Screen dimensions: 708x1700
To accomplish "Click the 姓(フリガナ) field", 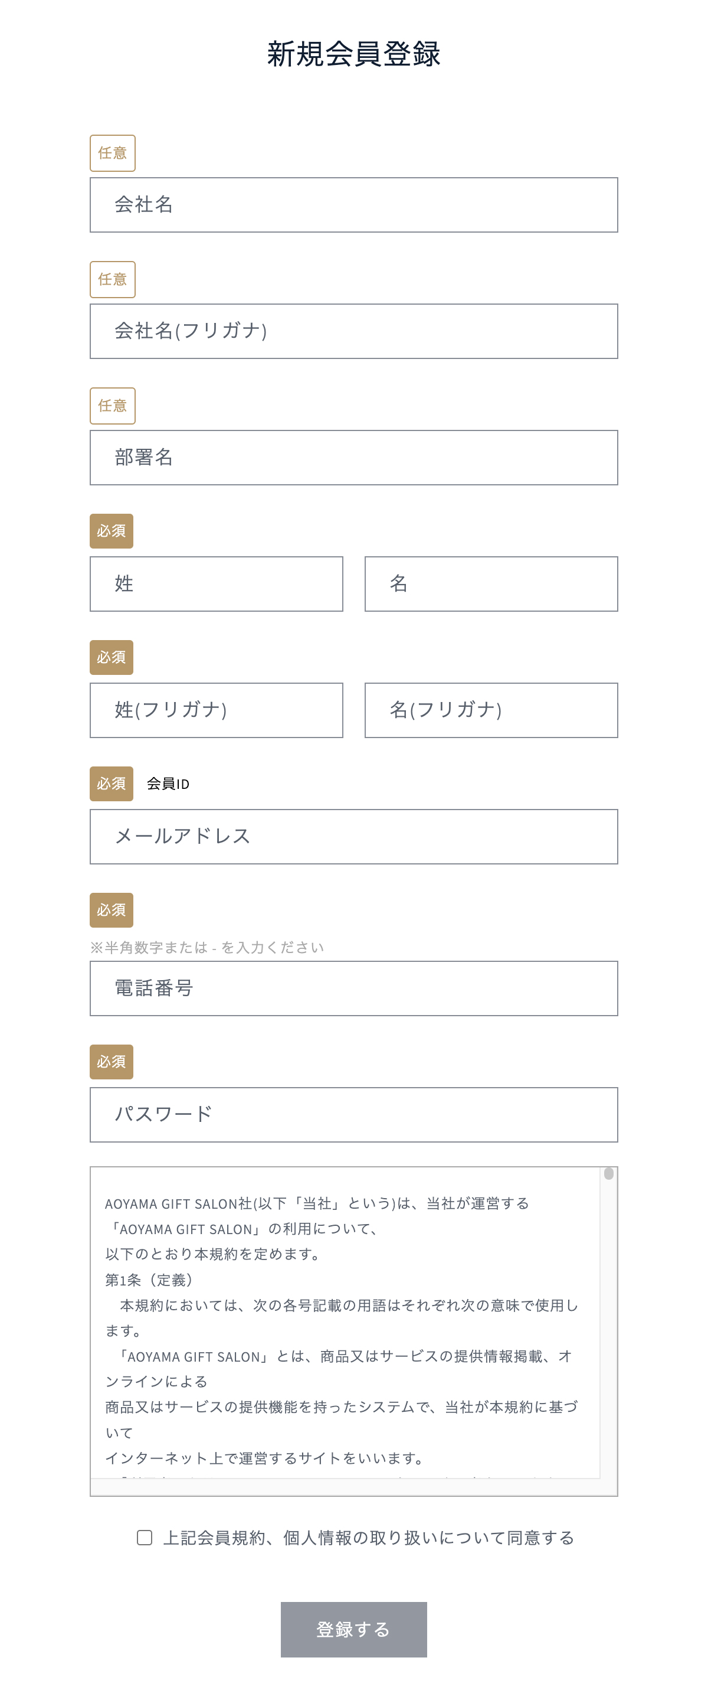I will 216,709.
